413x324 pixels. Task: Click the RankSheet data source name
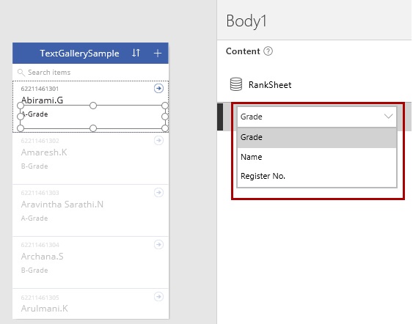(x=270, y=85)
